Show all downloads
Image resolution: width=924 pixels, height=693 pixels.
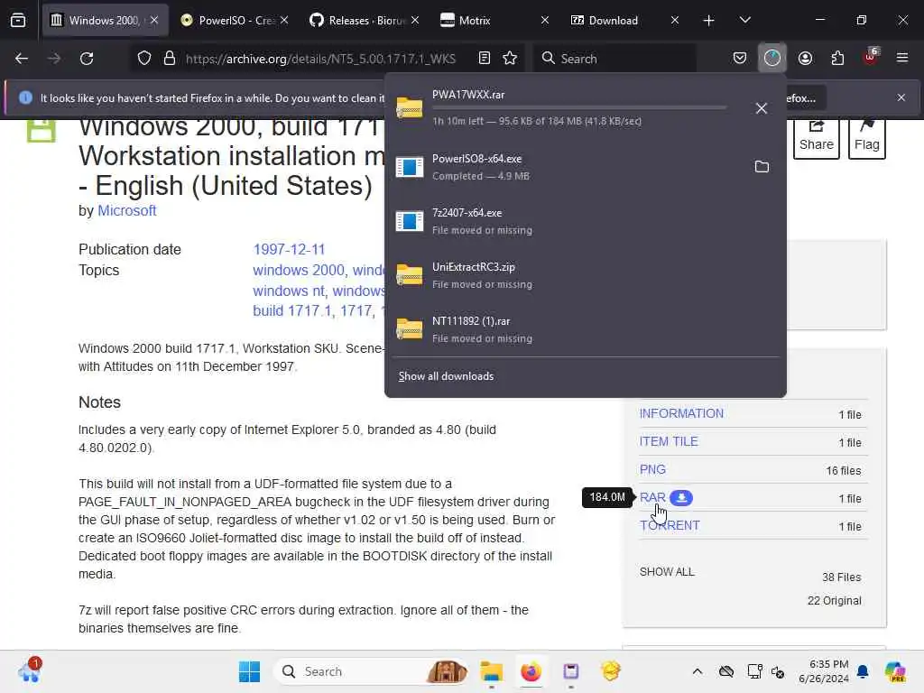pos(446,376)
